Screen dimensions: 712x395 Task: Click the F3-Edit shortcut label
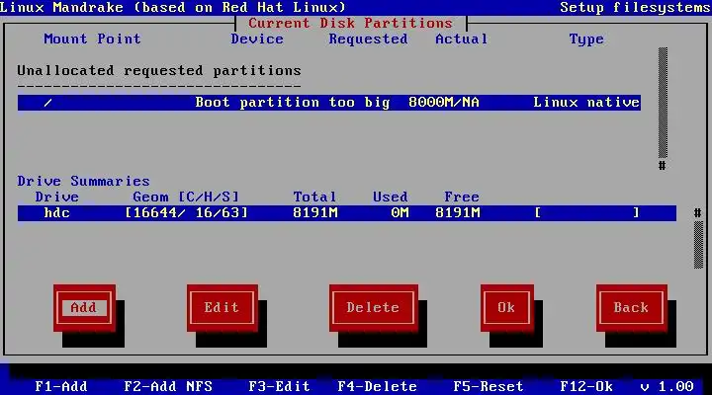pos(279,386)
